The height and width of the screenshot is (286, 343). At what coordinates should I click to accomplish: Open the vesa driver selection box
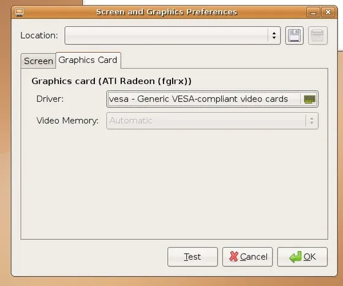(x=212, y=99)
